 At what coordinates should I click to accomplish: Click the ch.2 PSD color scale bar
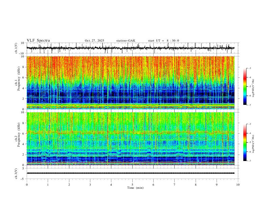pyautogui.click(x=245, y=142)
